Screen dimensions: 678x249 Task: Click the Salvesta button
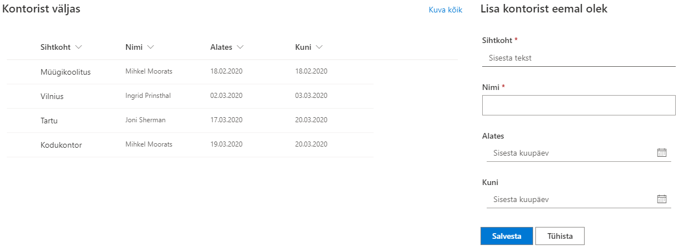click(x=507, y=236)
